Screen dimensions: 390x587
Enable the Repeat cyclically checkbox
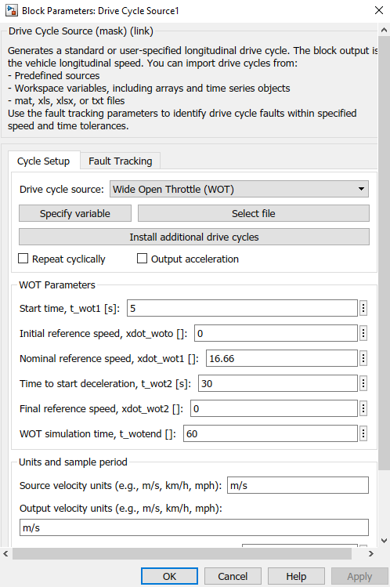23,259
